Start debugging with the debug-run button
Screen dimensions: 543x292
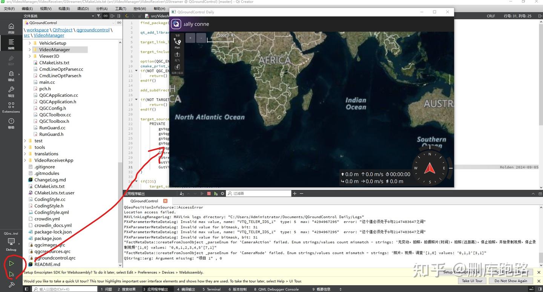pos(11,274)
